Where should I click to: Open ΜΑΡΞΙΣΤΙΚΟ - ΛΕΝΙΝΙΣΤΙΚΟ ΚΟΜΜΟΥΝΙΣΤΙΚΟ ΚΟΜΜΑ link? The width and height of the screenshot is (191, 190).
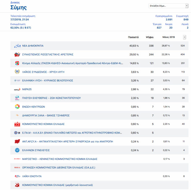pyautogui.click(x=60, y=159)
